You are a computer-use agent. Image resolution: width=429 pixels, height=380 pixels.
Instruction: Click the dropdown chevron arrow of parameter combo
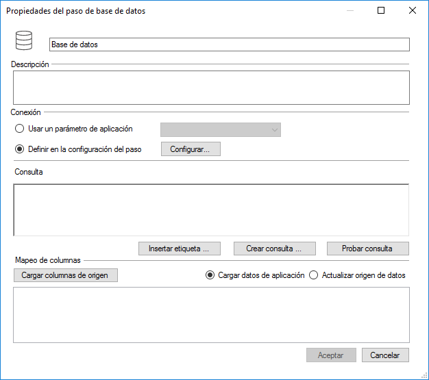point(275,130)
